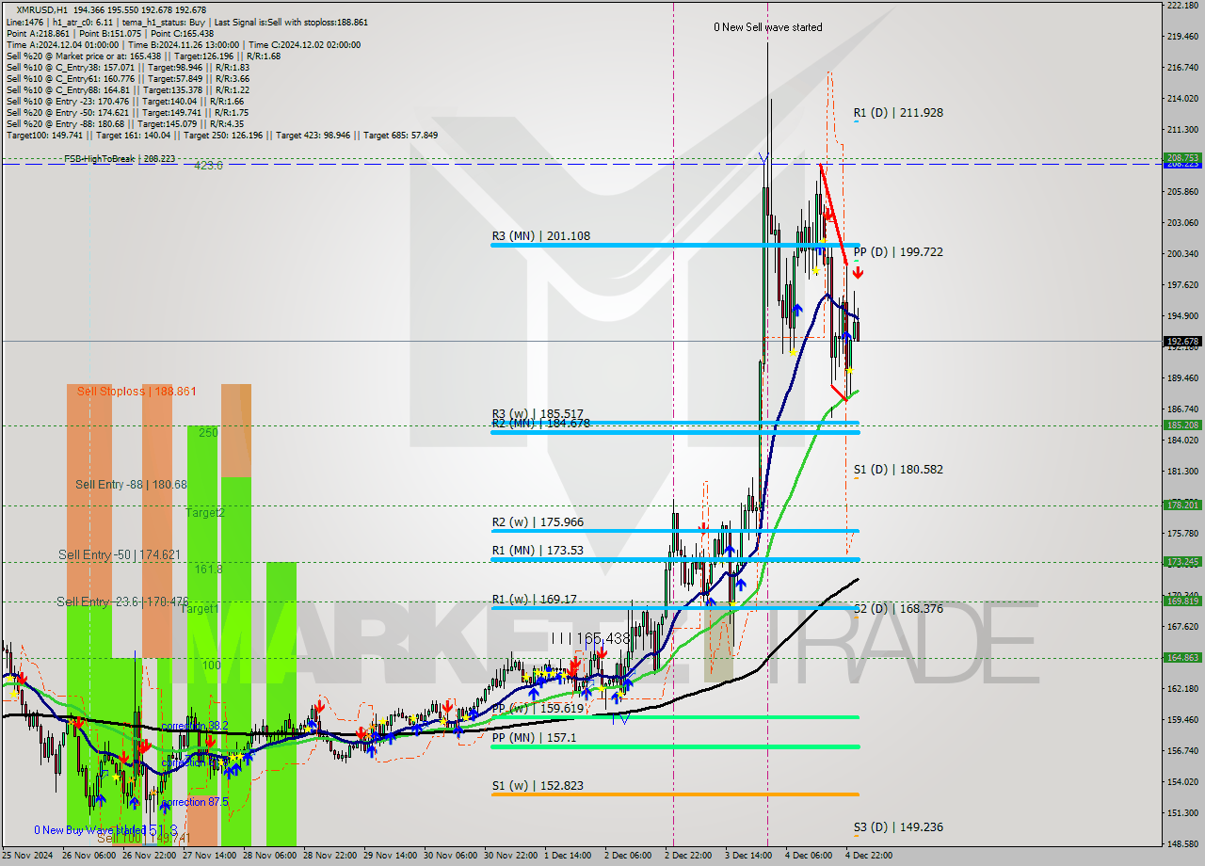Viewport: 1205px width, 866px height.
Task: Click the 'correction 87.5' annotation
Action: [x=195, y=803]
